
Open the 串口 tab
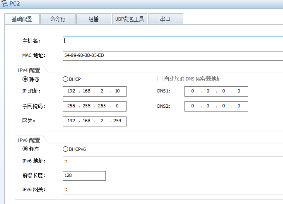(x=165, y=19)
